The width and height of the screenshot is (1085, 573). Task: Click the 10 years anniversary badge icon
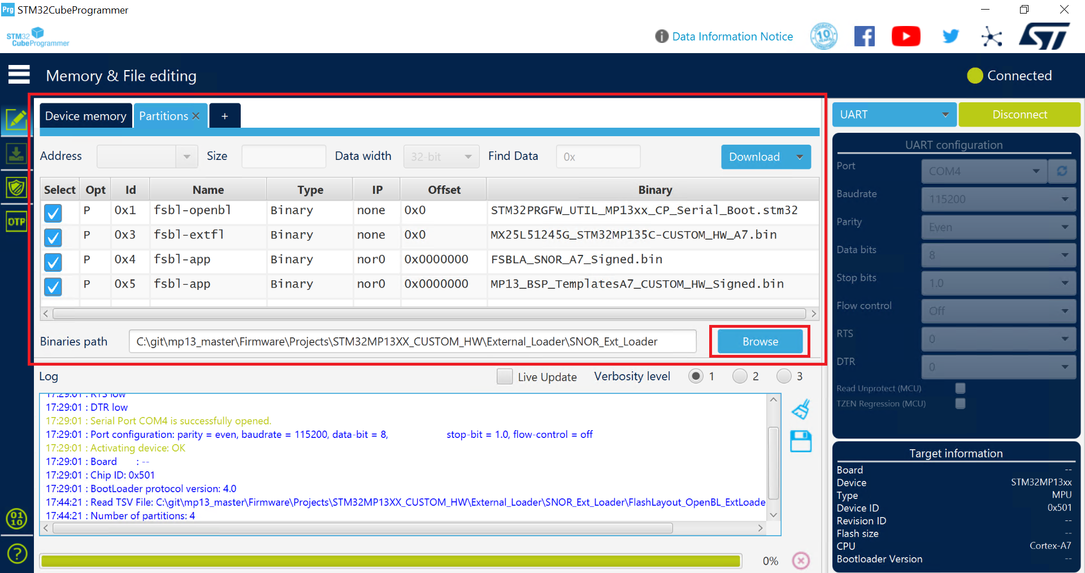(x=824, y=37)
